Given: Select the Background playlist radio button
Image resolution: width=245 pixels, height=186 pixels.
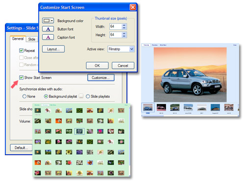Looking at the screenshot, I should coord(46,96).
